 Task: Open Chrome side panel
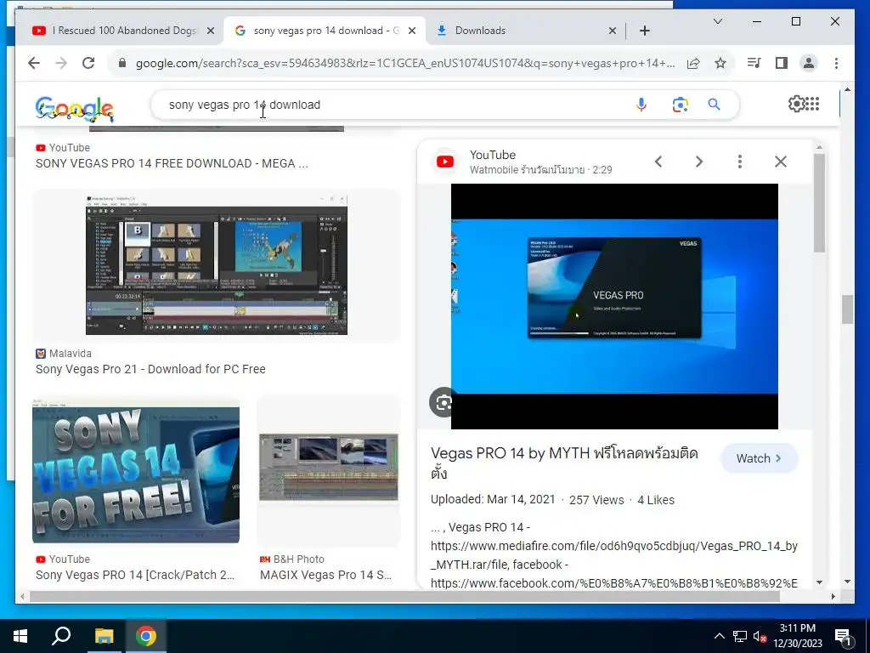click(782, 63)
